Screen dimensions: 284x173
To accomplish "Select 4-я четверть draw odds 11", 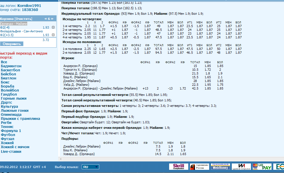I will pos(95,37).
